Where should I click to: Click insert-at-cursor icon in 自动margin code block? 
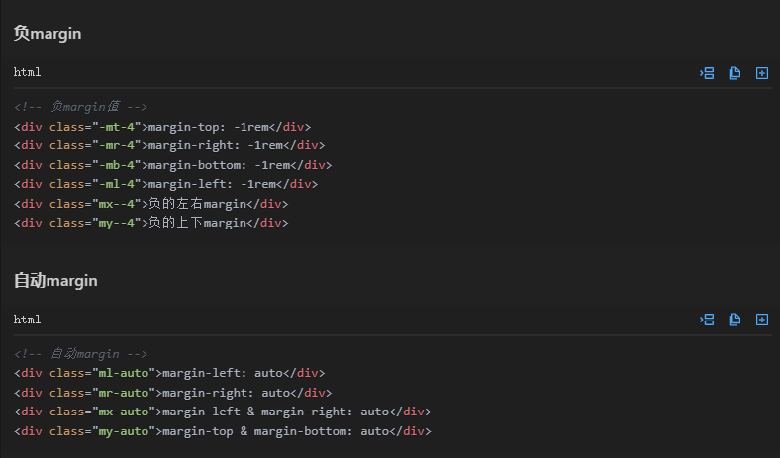pyautogui.click(x=707, y=320)
